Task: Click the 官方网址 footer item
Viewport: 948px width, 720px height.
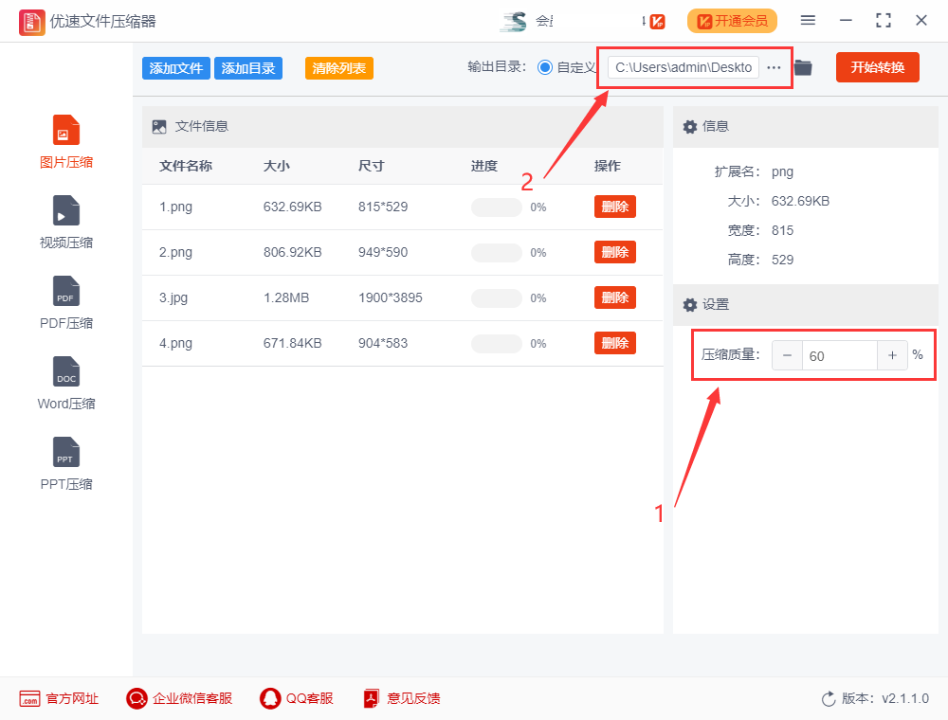Action: (59, 698)
